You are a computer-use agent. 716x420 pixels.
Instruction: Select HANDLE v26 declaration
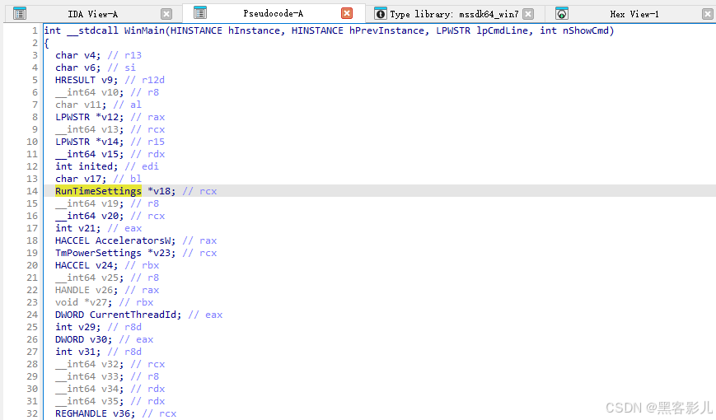(x=87, y=289)
